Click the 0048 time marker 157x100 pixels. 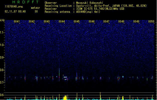coord(121,21)
